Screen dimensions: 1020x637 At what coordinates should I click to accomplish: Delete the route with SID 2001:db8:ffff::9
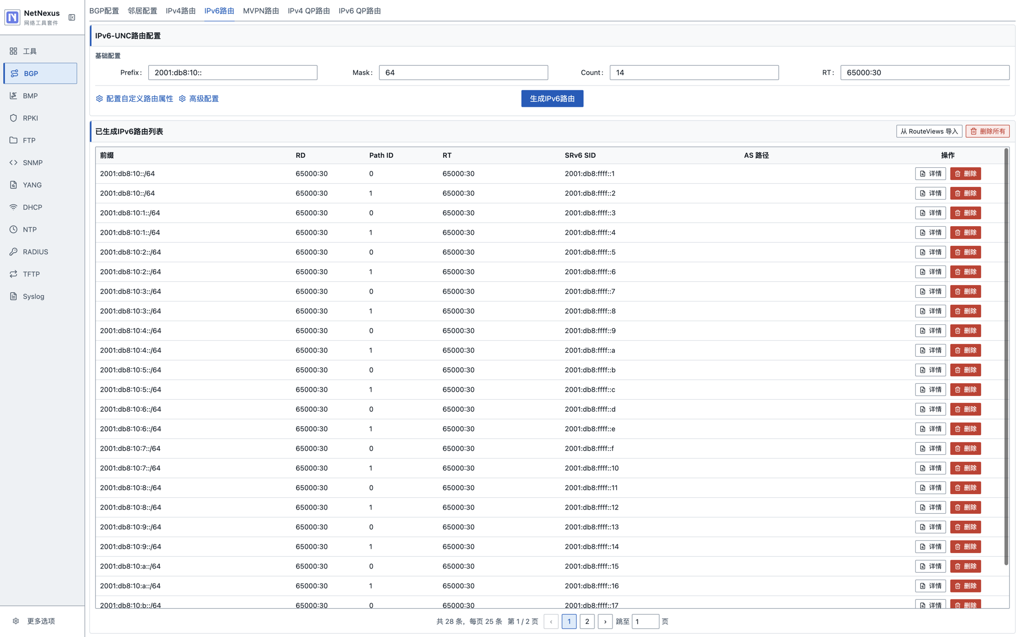pos(965,331)
